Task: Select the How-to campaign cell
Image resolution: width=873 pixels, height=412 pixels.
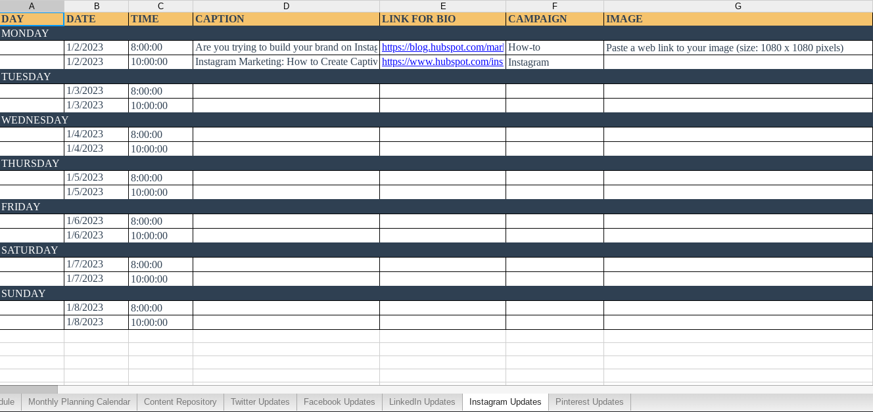Action: (x=554, y=47)
